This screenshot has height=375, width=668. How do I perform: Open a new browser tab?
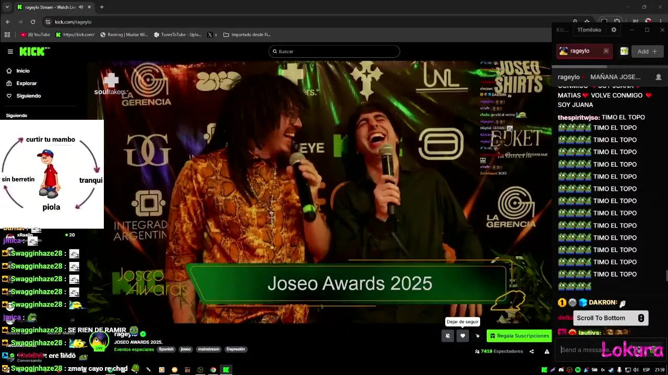[102, 7]
